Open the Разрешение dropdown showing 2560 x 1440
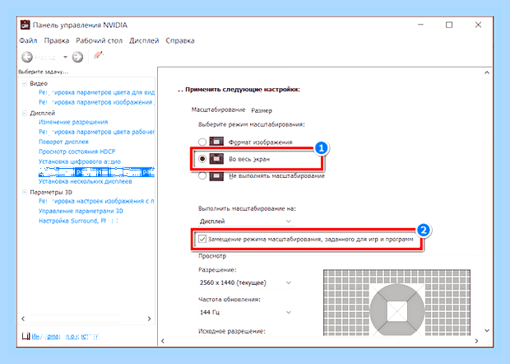 pyautogui.click(x=246, y=282)
